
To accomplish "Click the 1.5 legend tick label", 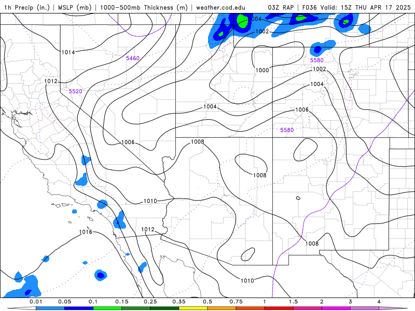I will tap(293, 302).
